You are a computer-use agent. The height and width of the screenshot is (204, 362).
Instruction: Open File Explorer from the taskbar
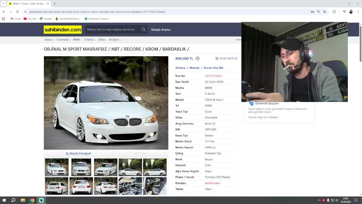click(x=23, y=200)
